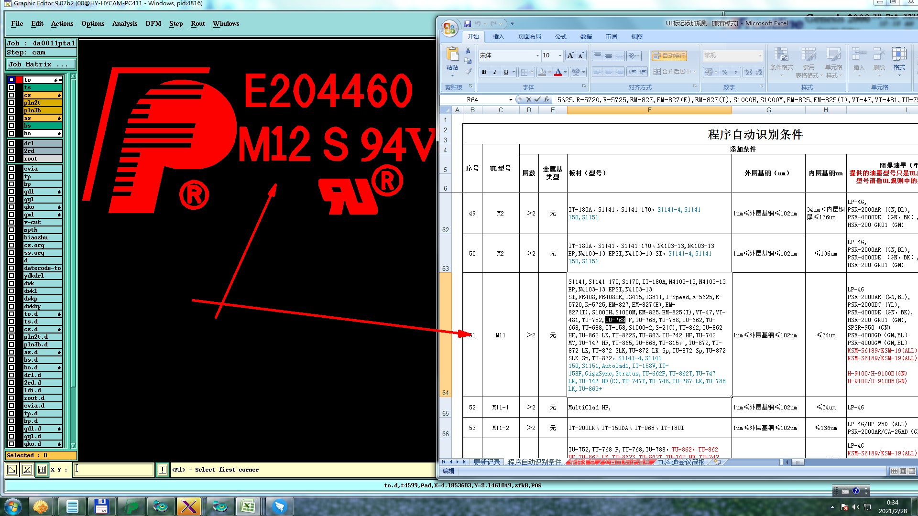Click the snap tool icon in Graphic Editor
The height and width of the screenshot is (516, 918).
point(27,470)
